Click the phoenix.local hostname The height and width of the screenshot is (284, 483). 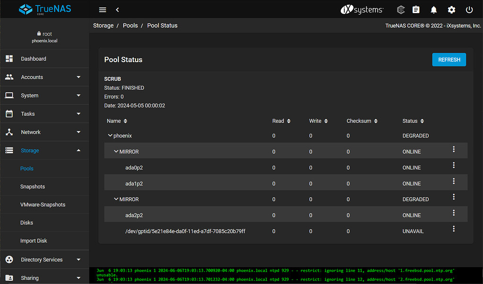(45, 41)
